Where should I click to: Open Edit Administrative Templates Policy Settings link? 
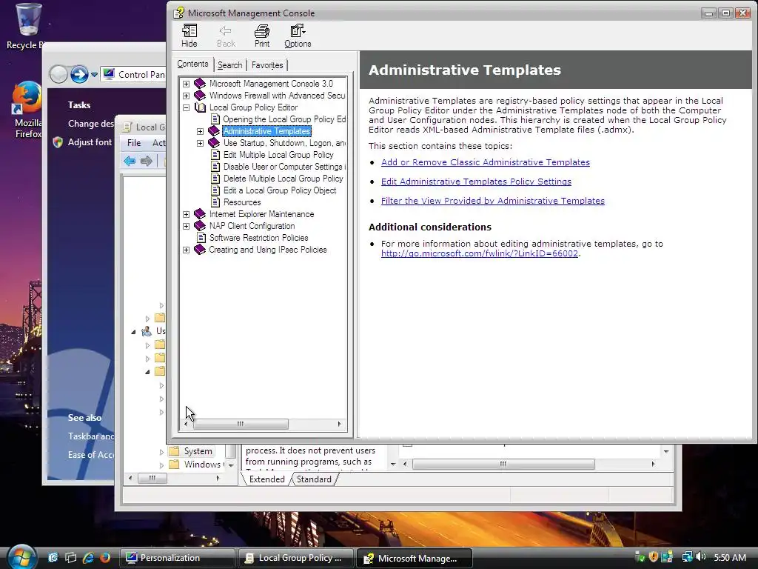[476, 182]
